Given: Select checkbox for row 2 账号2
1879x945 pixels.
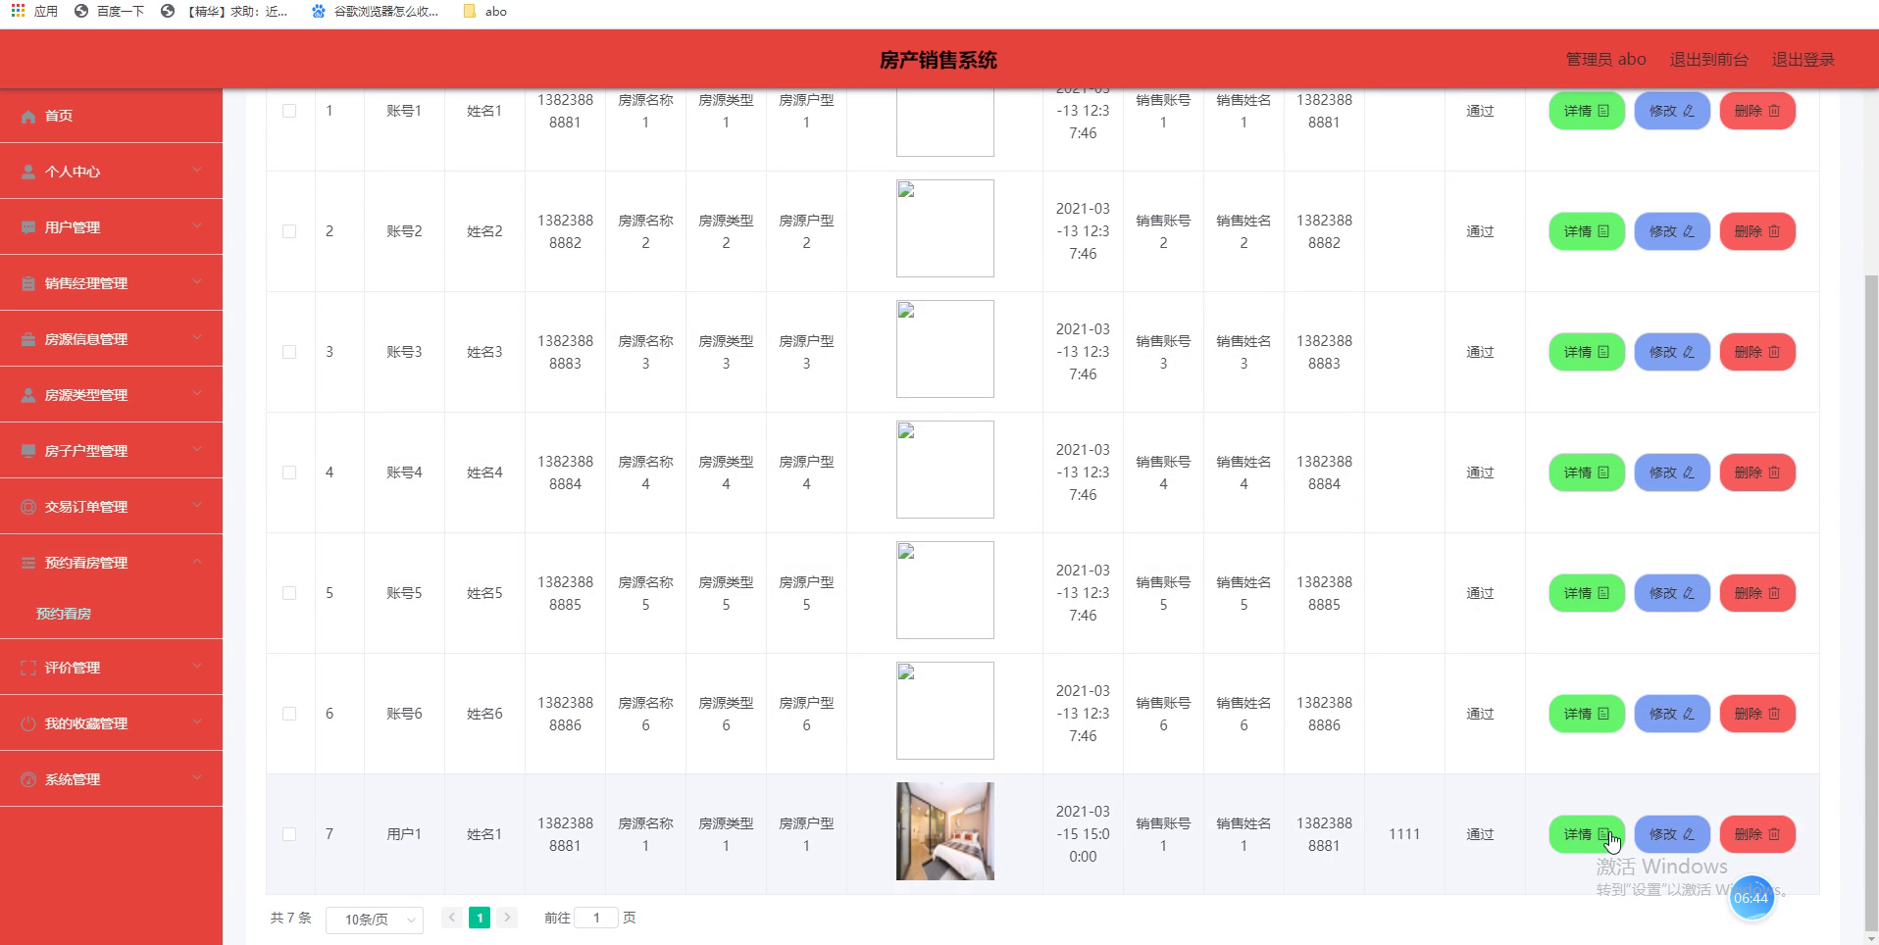Looking at the screenshot, I should 289,231.
